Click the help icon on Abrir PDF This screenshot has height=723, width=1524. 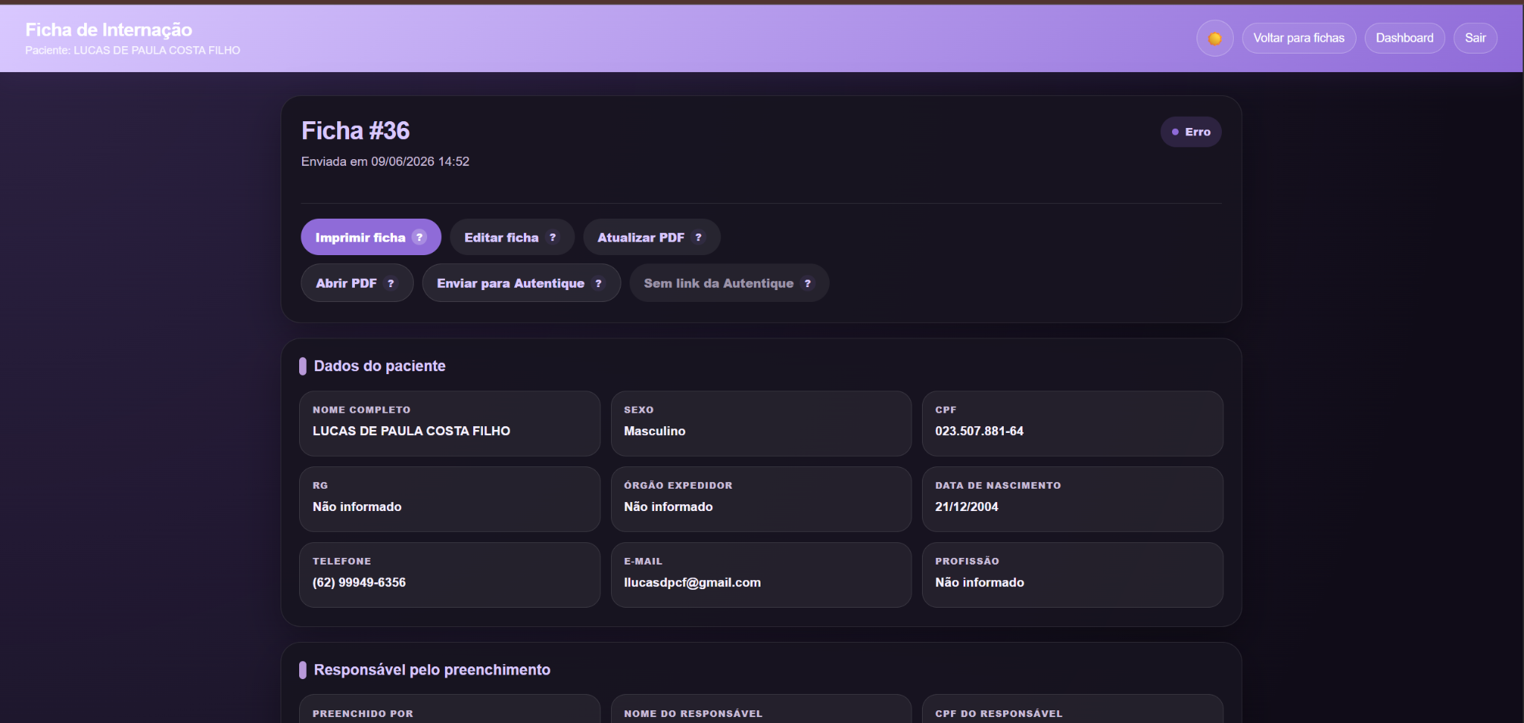coord(391,283)
